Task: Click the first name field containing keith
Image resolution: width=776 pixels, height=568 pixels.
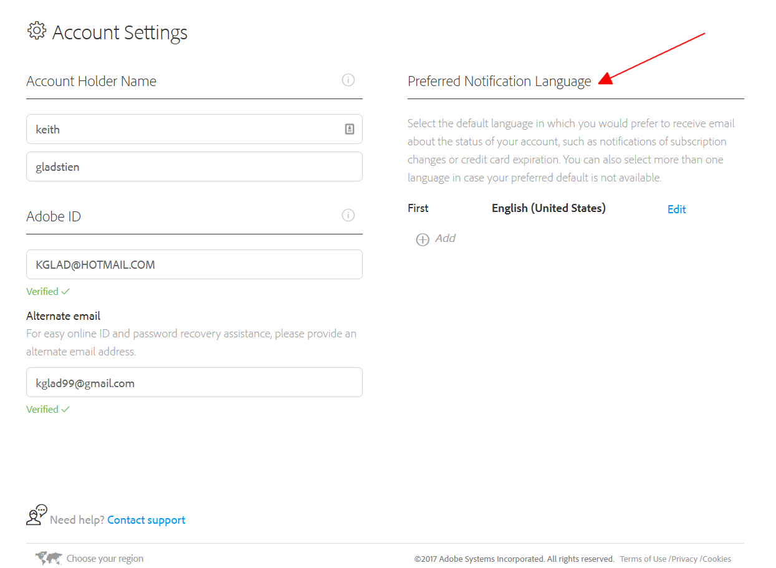Action: pos(184,129)
